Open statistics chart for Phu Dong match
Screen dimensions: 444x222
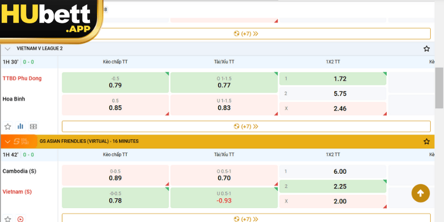click(21, 127)
